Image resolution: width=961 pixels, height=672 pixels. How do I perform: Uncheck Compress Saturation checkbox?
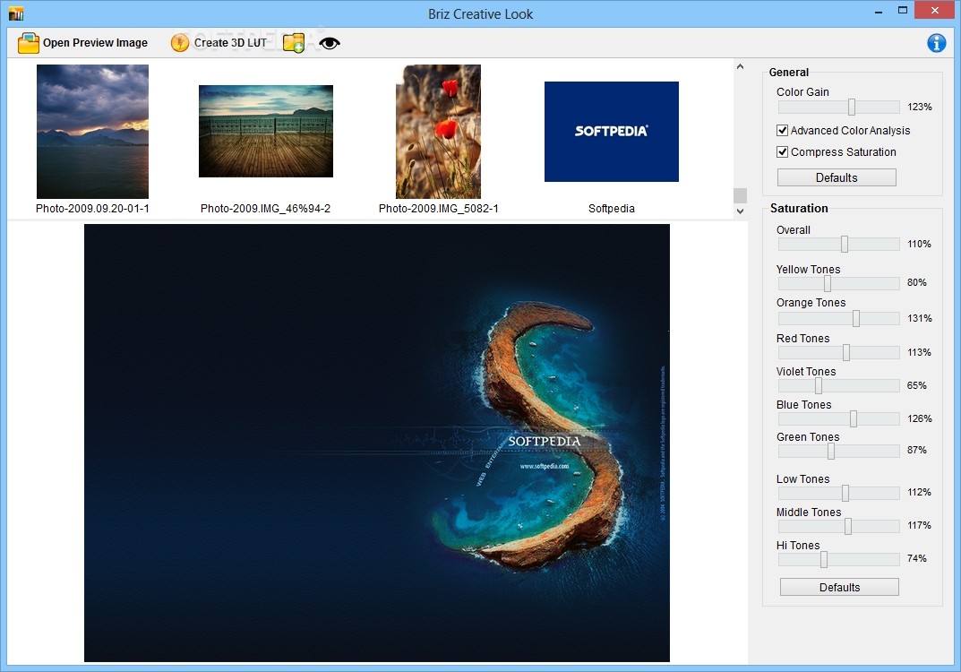tap(782, 151)
